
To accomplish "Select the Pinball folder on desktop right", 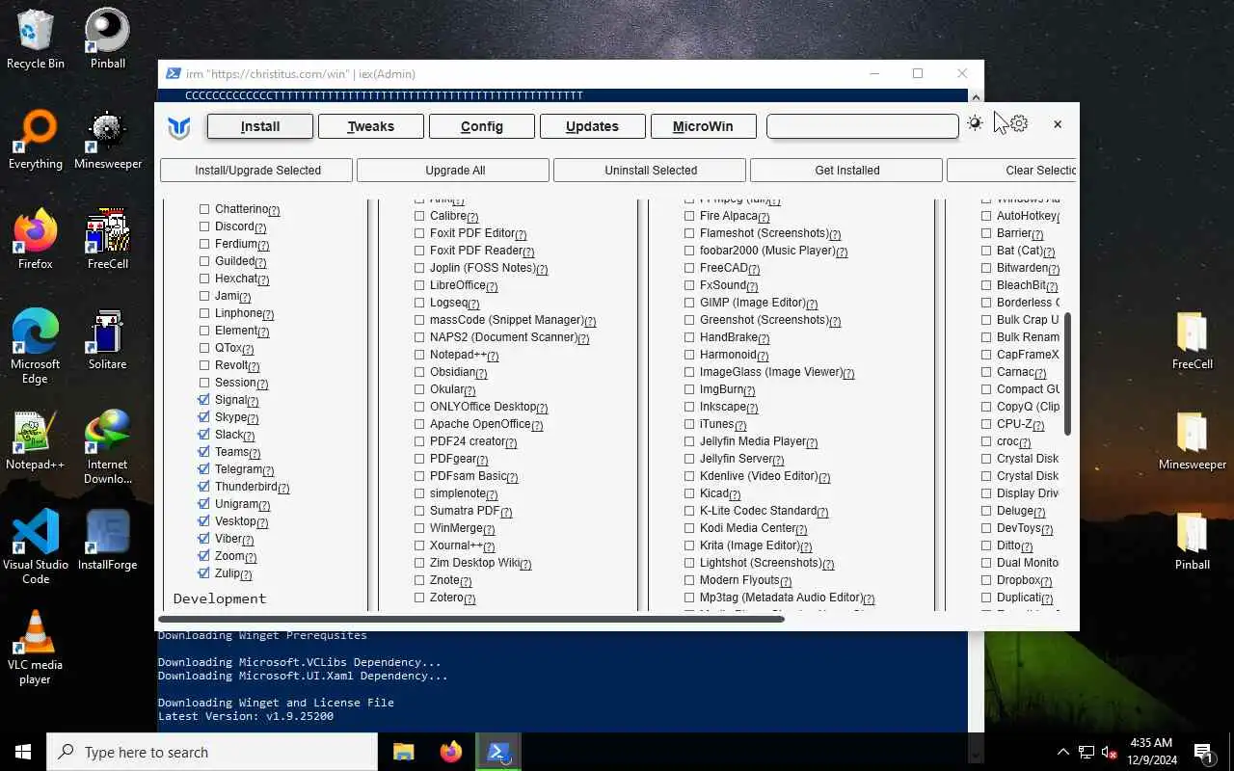I will [1193, 541].
